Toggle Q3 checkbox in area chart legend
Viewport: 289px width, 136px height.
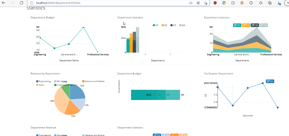click(x=255, y=25)
